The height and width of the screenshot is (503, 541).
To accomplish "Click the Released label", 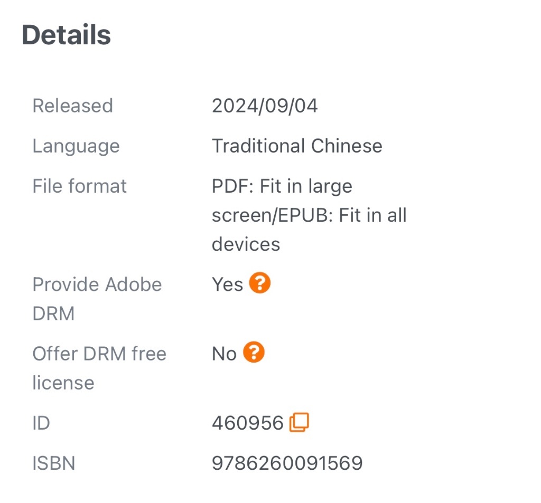I will (x=73, y=106).
